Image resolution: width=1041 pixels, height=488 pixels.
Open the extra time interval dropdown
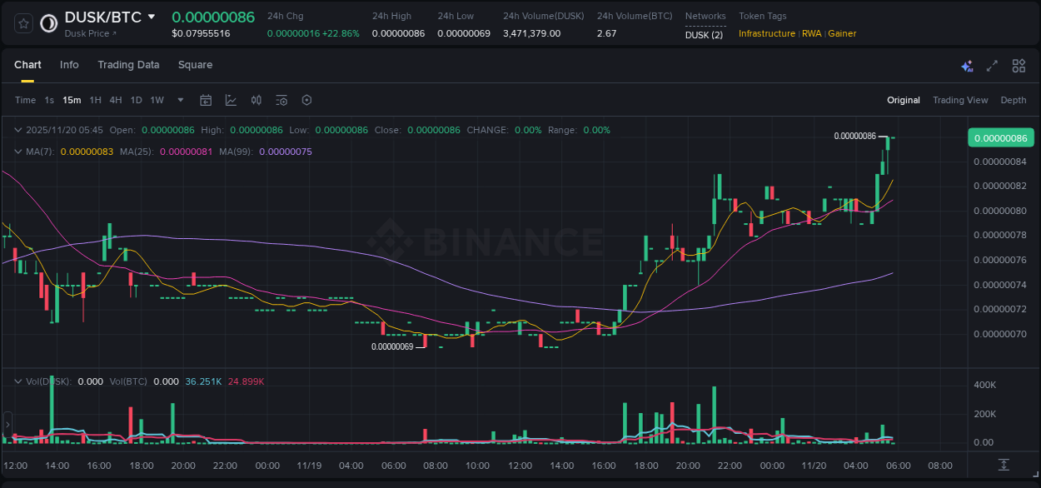coord(180,100)
